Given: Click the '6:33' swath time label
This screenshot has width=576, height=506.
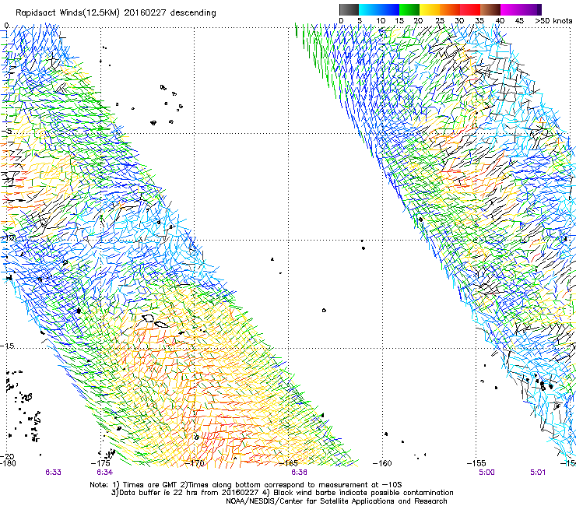Looking at the screenshot, I should [53, 472].
